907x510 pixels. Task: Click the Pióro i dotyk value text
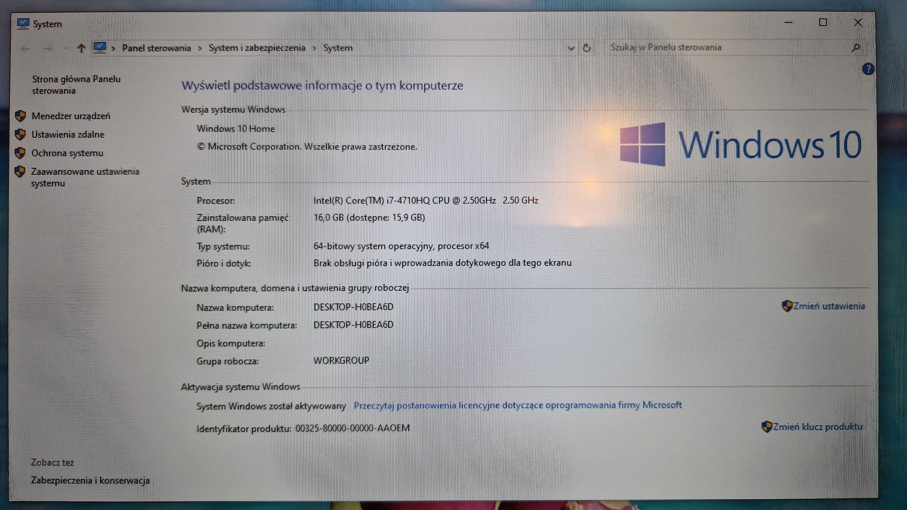pos(442,263)
